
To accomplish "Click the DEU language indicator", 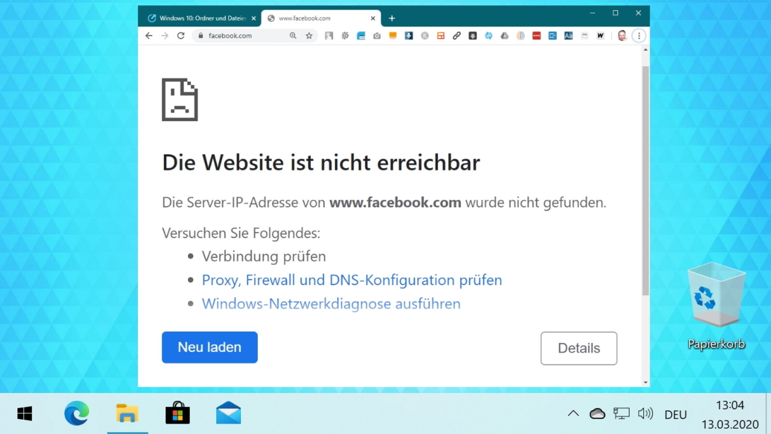I will (x=676, y=415).
